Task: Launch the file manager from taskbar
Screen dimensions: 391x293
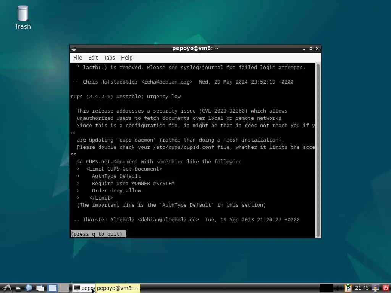Action: [18, 288]
